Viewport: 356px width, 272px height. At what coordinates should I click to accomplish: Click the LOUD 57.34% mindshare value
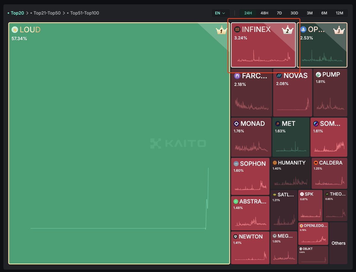pos(19,39)
